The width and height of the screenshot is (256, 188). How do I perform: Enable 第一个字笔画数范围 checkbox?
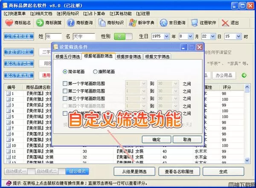(65, 84)
